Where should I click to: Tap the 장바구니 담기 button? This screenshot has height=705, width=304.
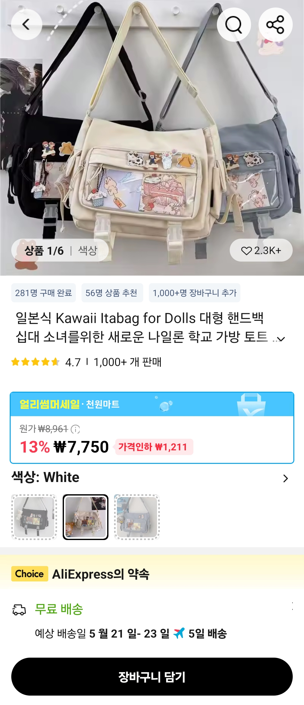click(x=152, y=676)
